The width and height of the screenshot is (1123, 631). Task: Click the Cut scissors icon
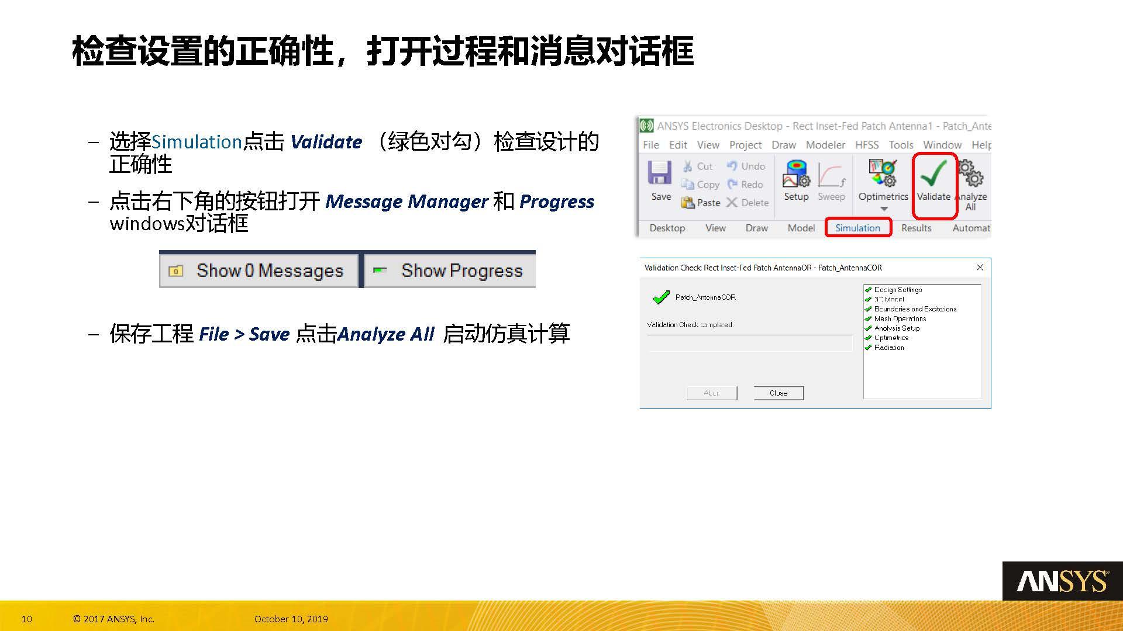[x=688, y=166]
